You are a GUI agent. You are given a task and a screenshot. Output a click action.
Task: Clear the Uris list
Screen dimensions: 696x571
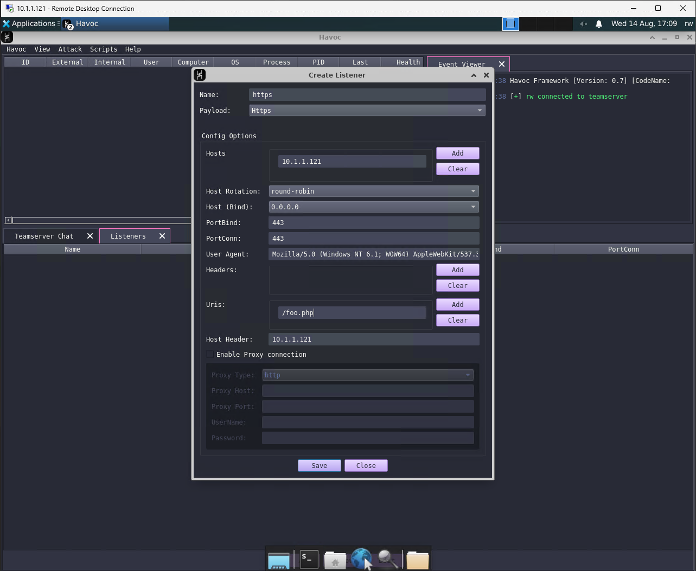[x=457, y=320]
